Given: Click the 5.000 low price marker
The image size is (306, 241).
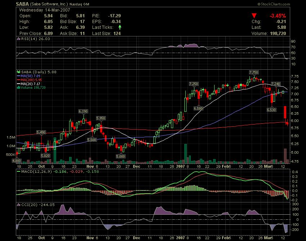Looking at the screenshot, I should (x=121, y=156).
